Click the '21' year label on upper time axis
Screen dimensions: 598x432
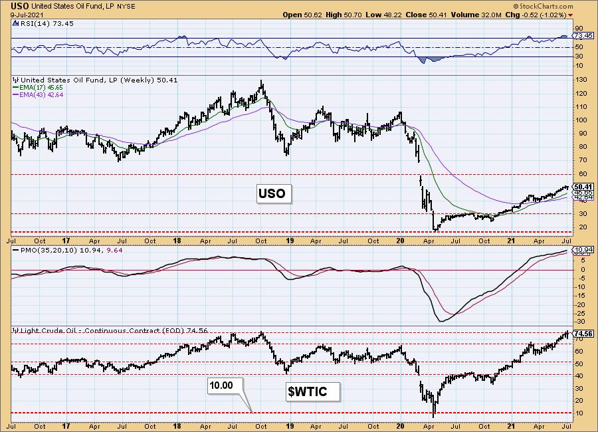pos(511,241)
